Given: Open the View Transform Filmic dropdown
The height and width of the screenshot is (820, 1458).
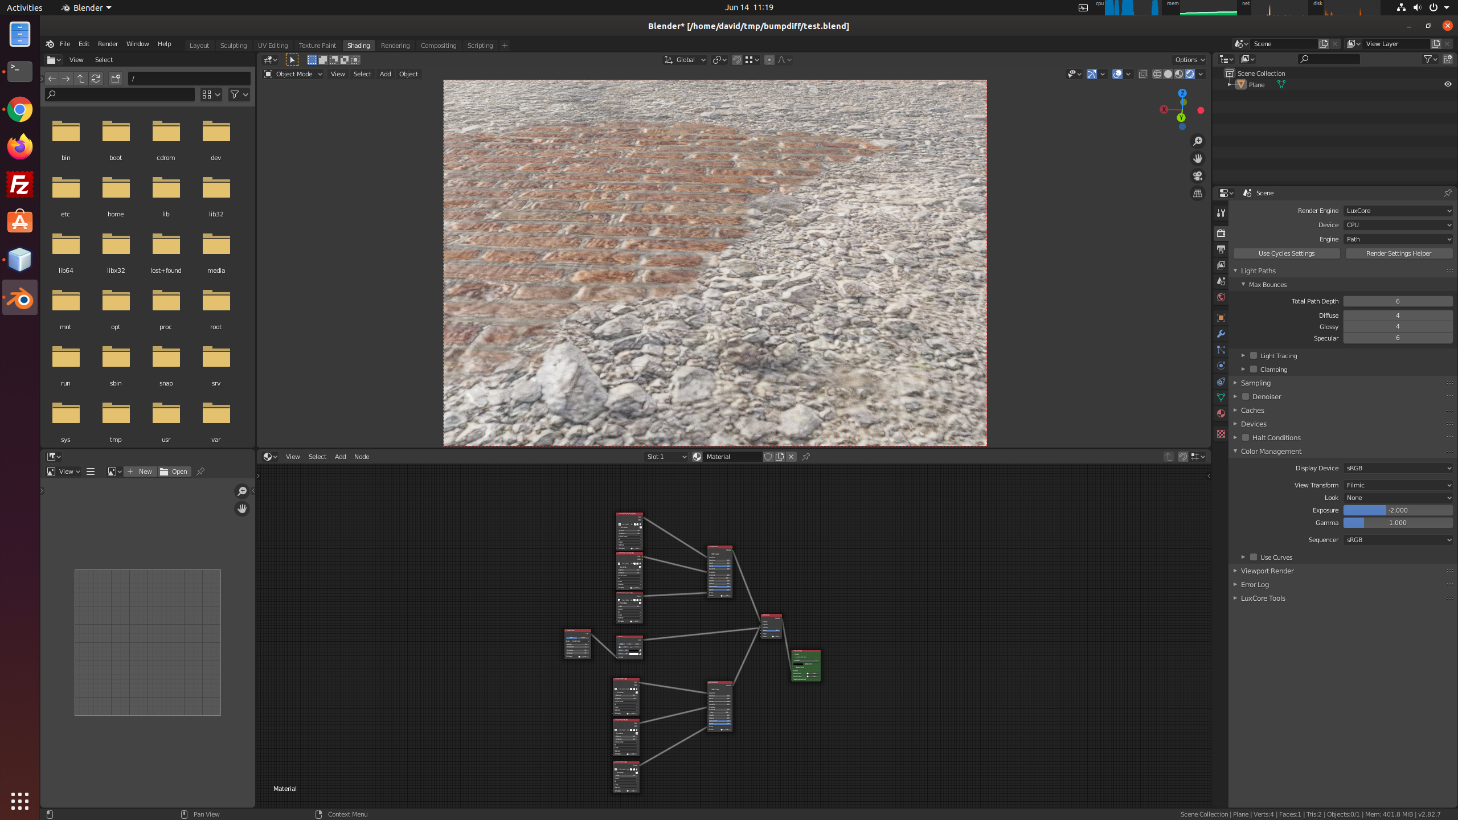Looking at the screenshot, I should point(1398,485).
